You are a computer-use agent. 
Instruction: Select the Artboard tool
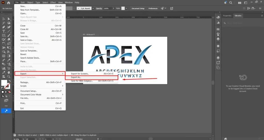click(9, 68)
